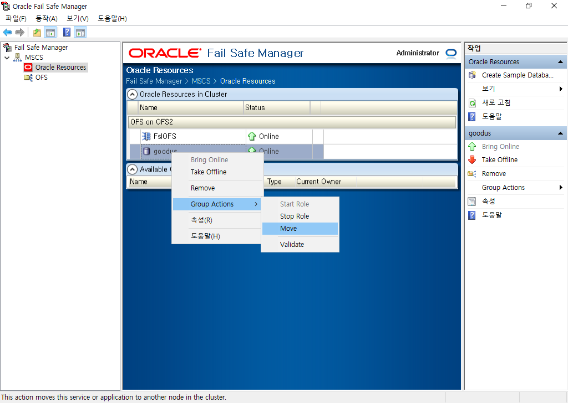Open Group Actions submenu chevron in context menu
This screenshot has height=403, width=568.
256,204
